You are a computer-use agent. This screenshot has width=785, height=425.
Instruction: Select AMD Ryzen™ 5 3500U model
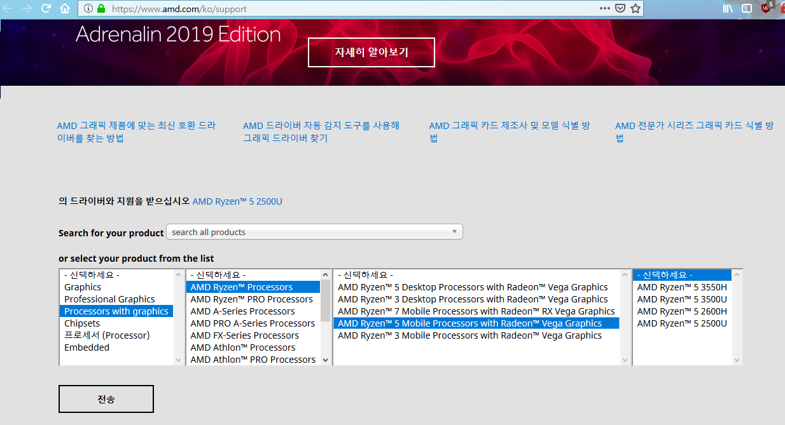(682, 299)
